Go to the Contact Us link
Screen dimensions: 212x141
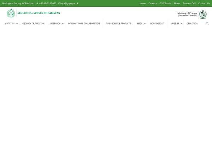(204, 4)
